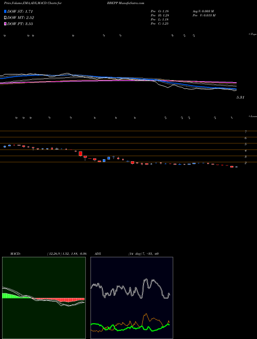Viewport: 257px width, 339px height.
Task: Click the magenta DOW PT legend swatch
Action: pyautogui.click(x=5, y=24)
